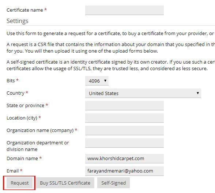Click the Domain name field with www.khorshidcarpet.com

[x=124, y=159]
